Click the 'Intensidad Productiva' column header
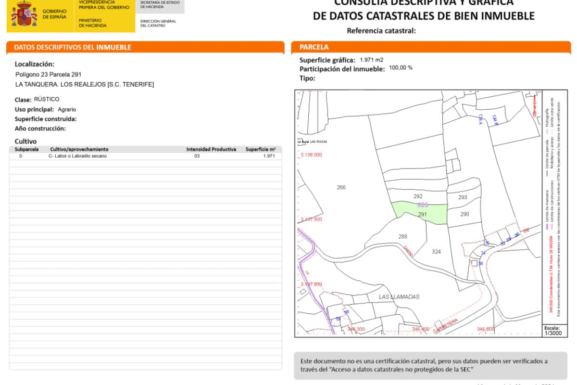This screenshot has height=385, width=577. point(211,149)
